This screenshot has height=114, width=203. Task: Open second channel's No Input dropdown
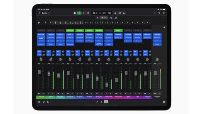(51, 30)
